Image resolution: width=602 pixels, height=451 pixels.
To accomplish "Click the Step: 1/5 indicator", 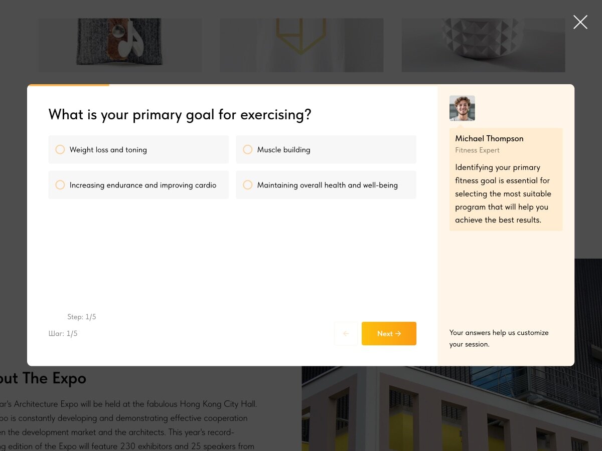I will click(82, 317).
